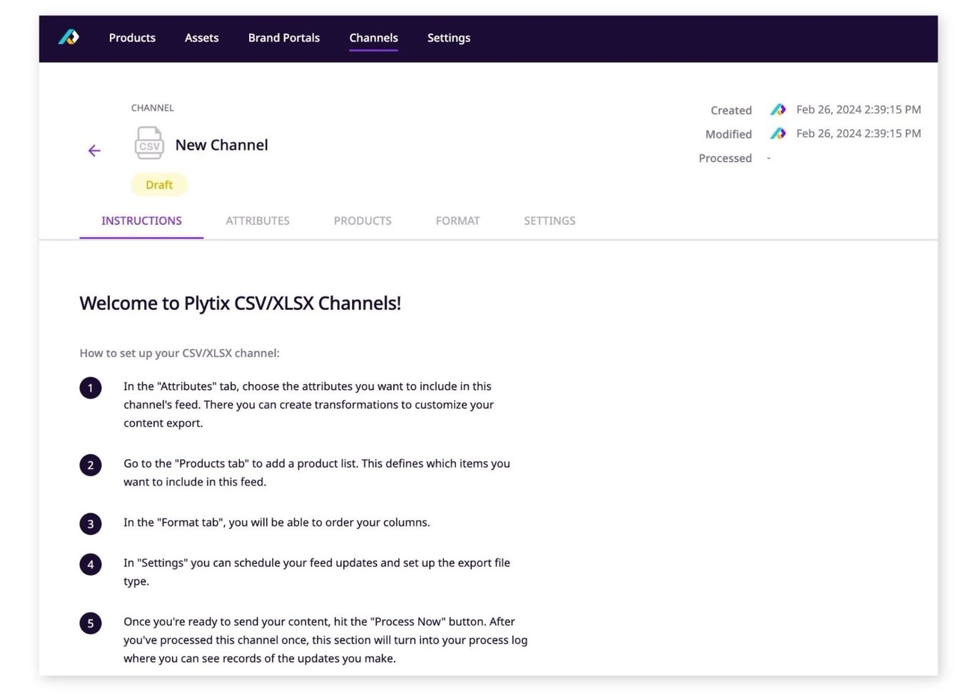Select Channels in the top navigation bar
This screenshot has width=980, height=697.
click(x=373, y=38)
